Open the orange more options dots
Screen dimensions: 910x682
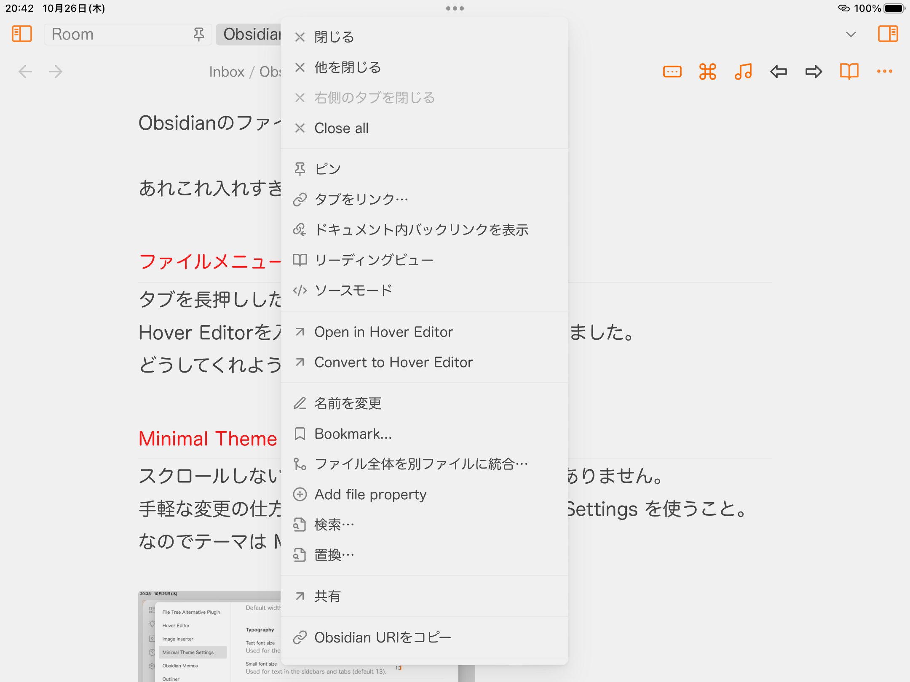(885, 72)
